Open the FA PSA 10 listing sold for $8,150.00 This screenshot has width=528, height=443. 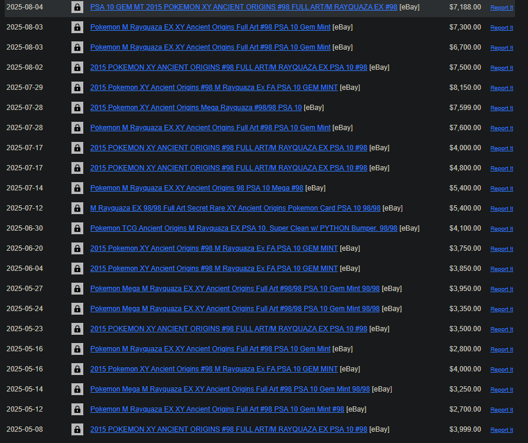click(214, 88)
